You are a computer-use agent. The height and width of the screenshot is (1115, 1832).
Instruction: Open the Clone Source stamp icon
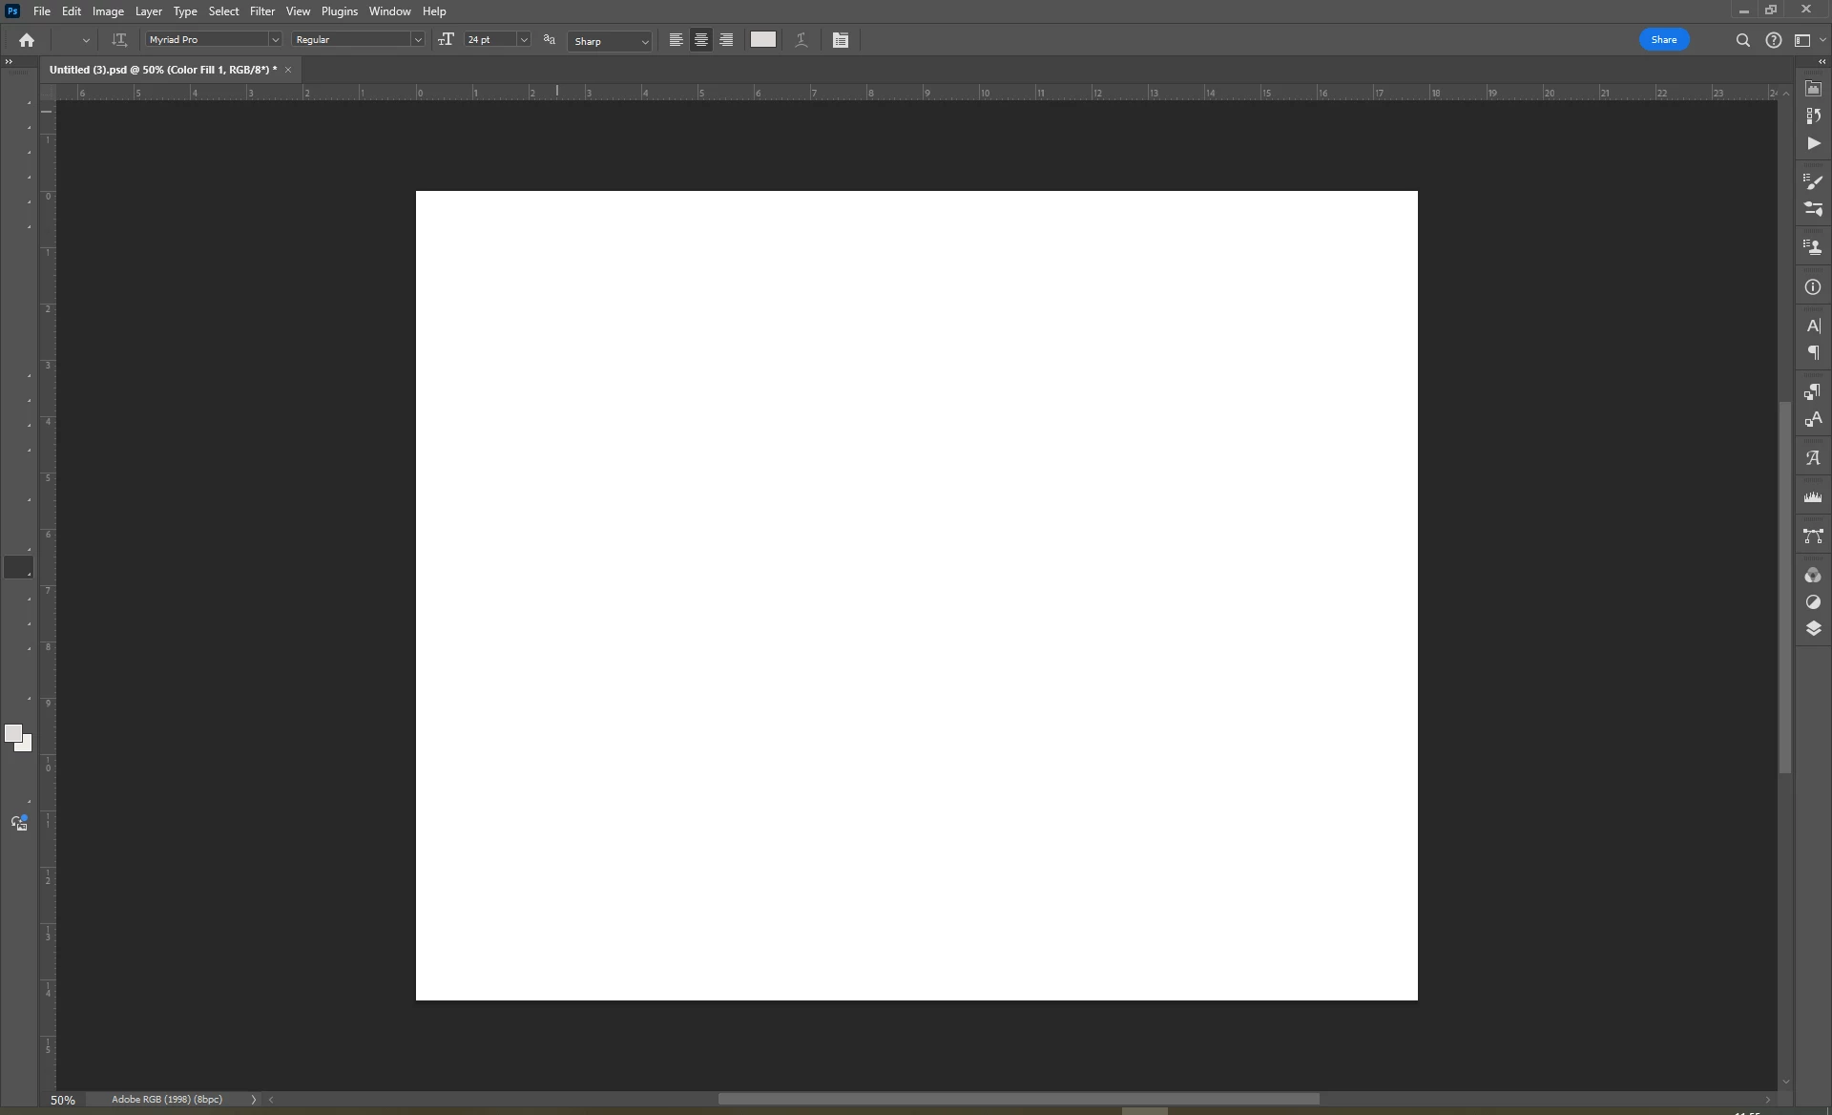(1813, 247)
